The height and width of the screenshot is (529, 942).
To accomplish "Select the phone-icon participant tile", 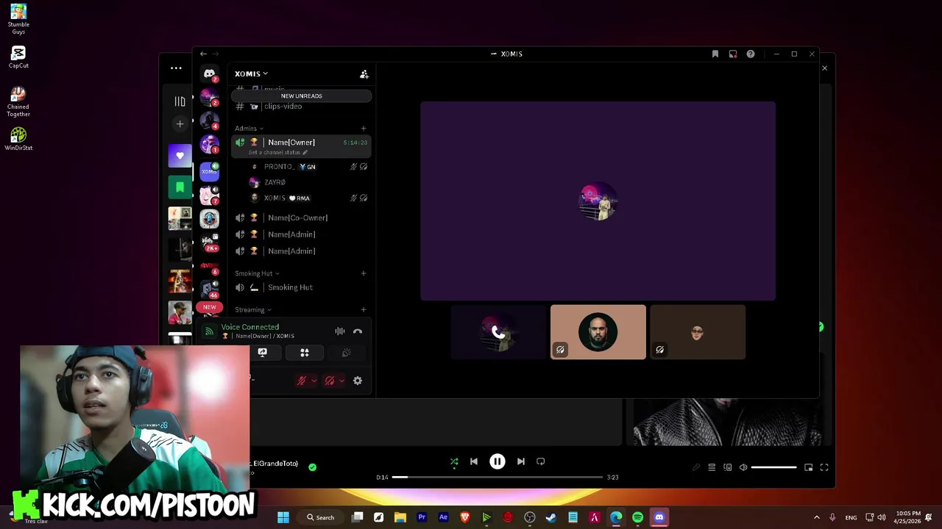I will click(498, 332).
